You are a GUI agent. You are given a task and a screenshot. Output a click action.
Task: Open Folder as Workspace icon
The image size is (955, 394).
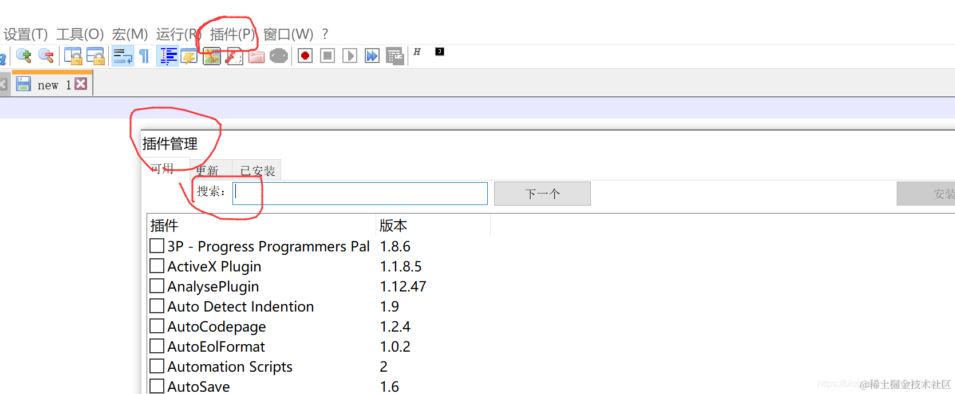(256, 56)
